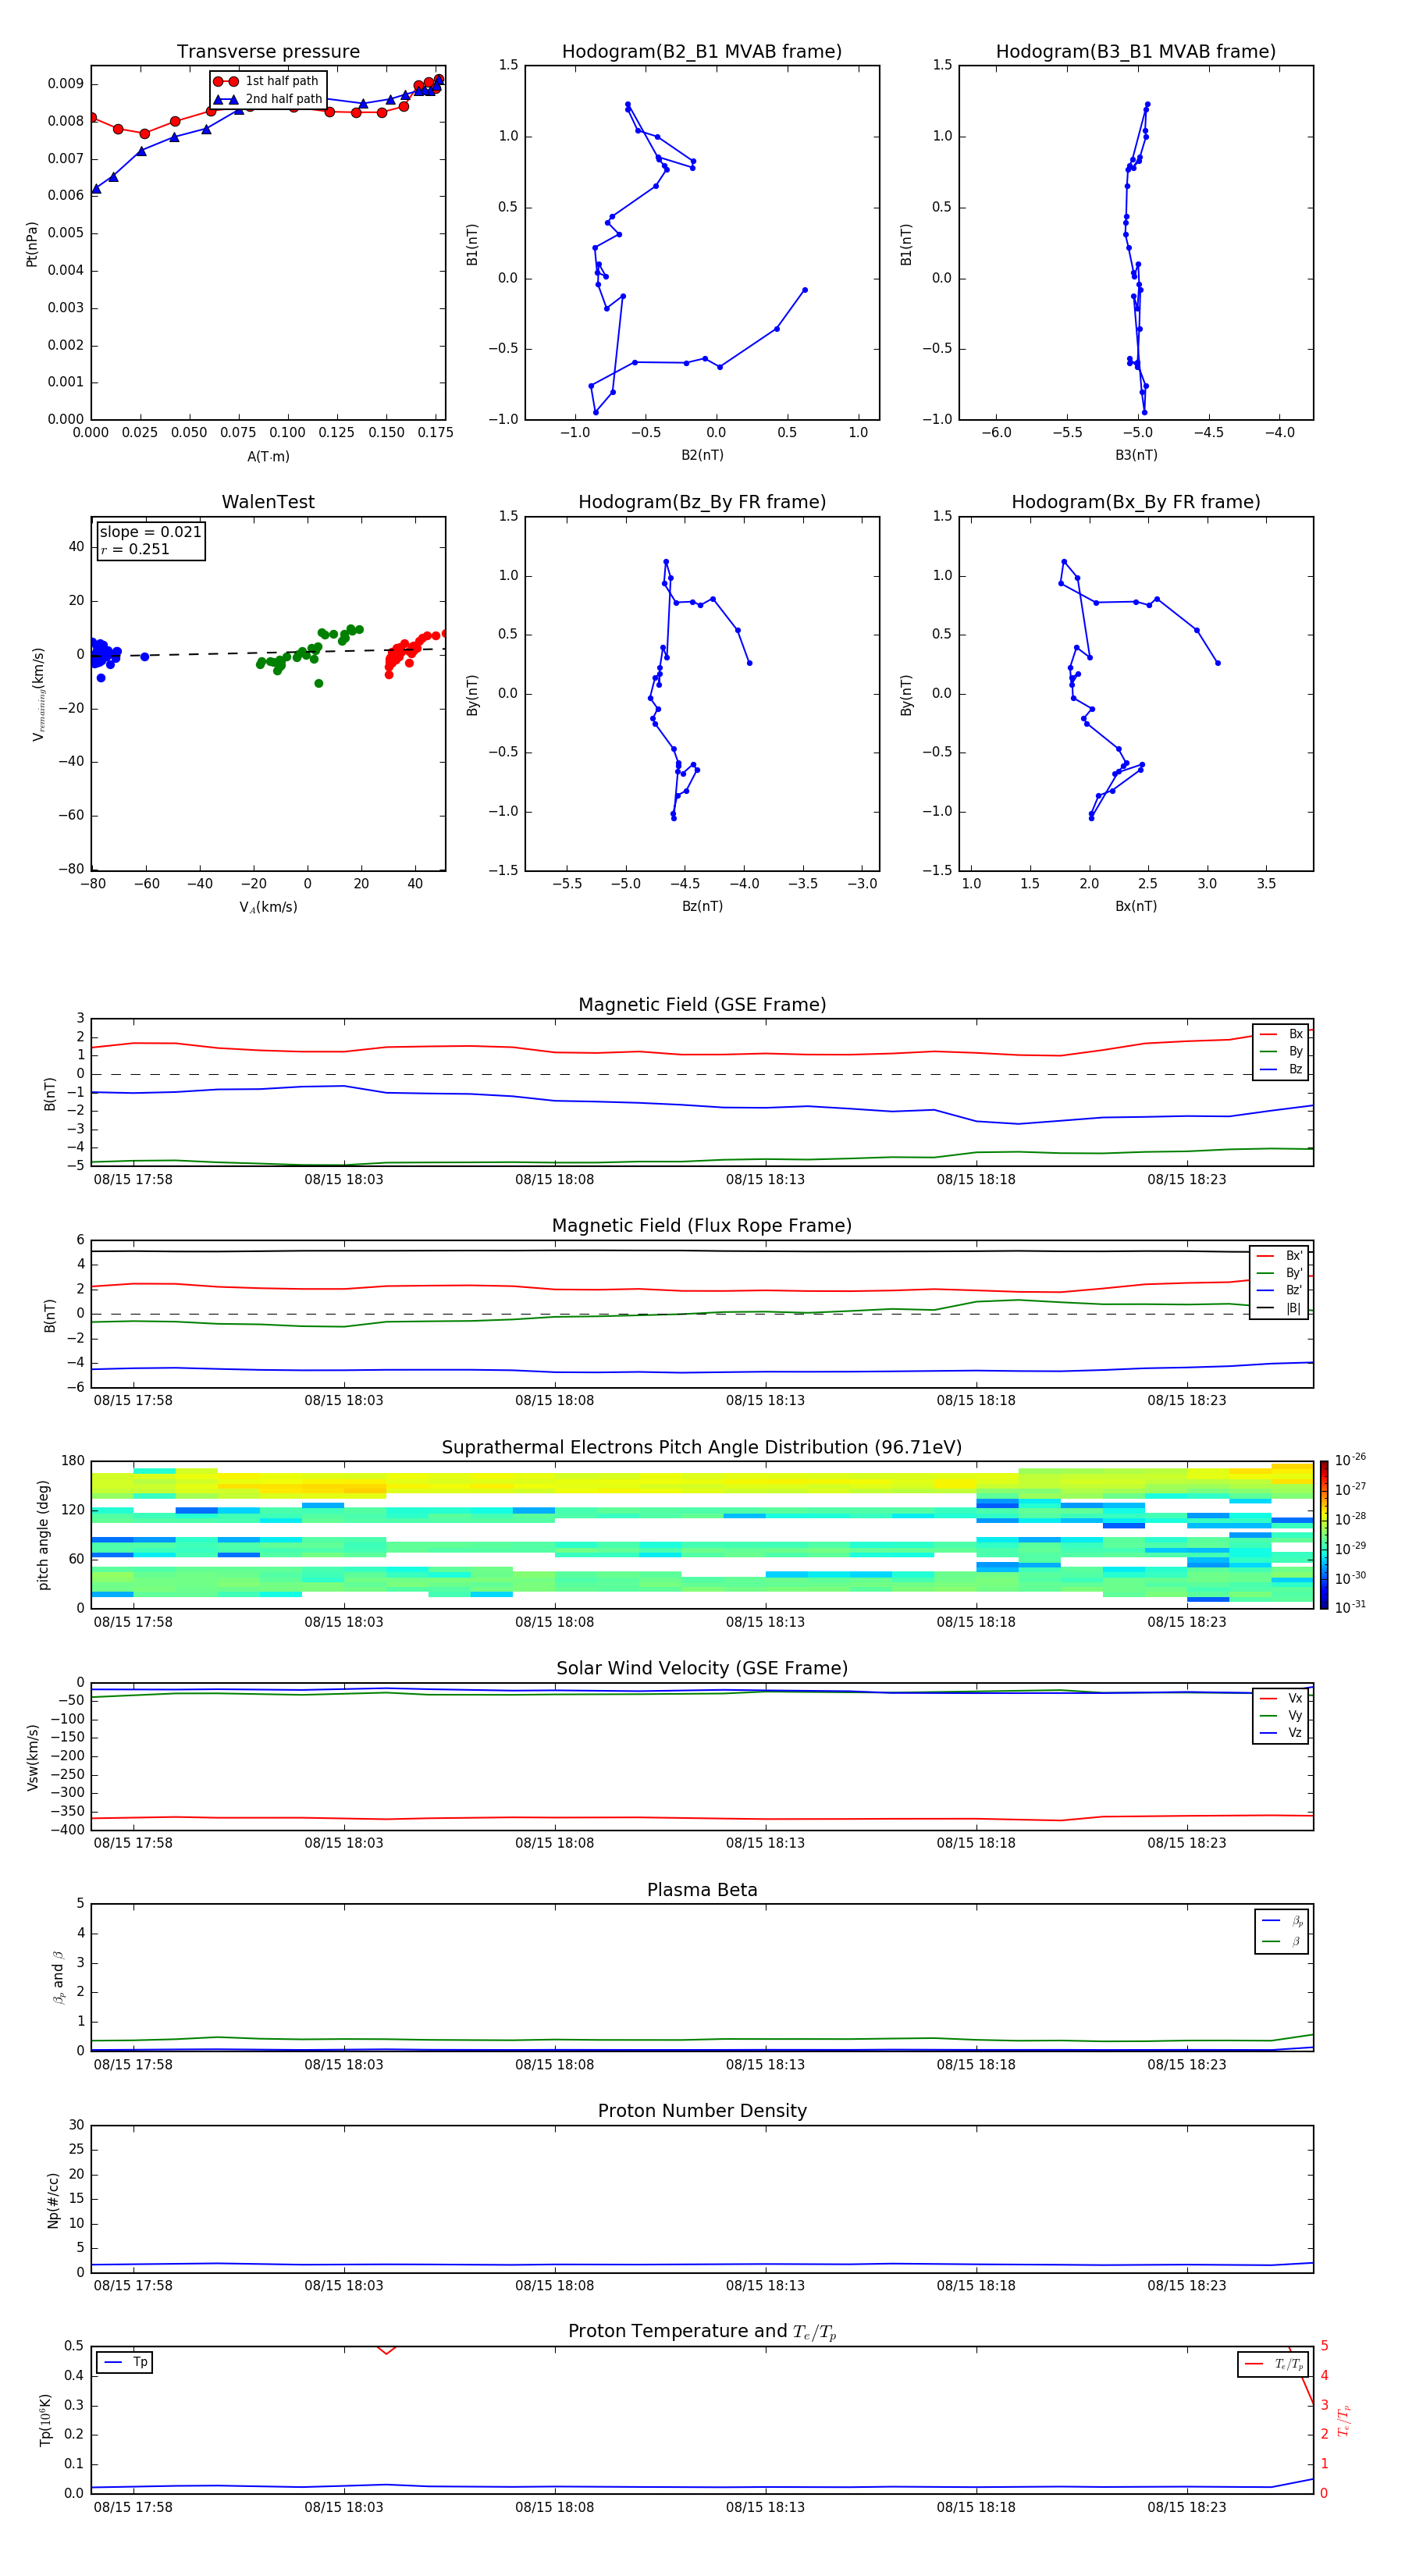This screenshot has height=2576, width=1405.
Task: Select "By'" entry in Flux Rope legend
Action: point(1280,1274)
